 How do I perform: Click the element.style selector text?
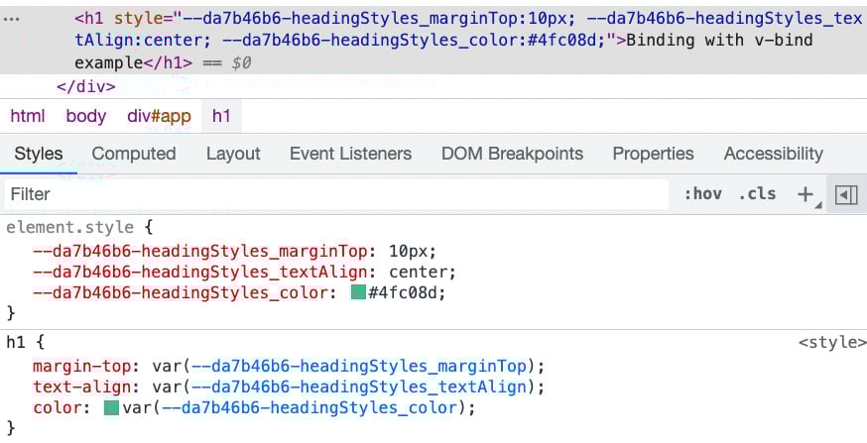[69, 227]
